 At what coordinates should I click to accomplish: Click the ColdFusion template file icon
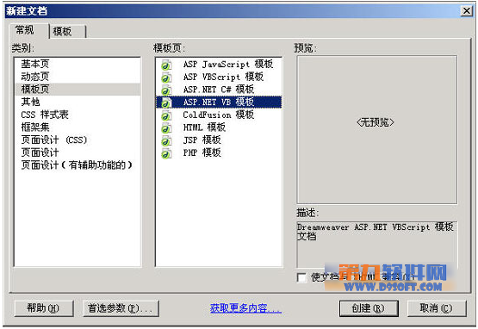tap(166, 115)
